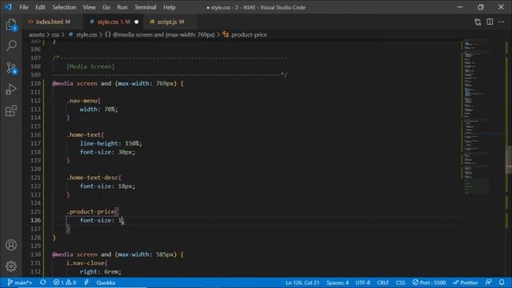The width and height of the screenshot is (512, 288).
Task: Open the Explorer view in activity bar
Action: [x=11, y=25]
